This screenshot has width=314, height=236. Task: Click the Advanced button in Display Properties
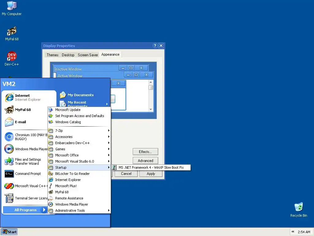[145, 160]
